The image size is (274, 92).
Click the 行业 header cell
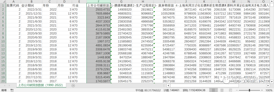[79, 5]
